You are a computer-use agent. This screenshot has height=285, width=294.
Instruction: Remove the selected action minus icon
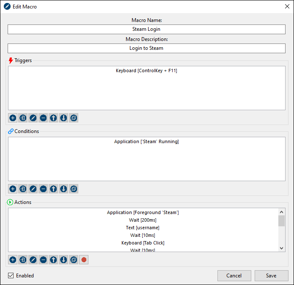pos(43,260)
